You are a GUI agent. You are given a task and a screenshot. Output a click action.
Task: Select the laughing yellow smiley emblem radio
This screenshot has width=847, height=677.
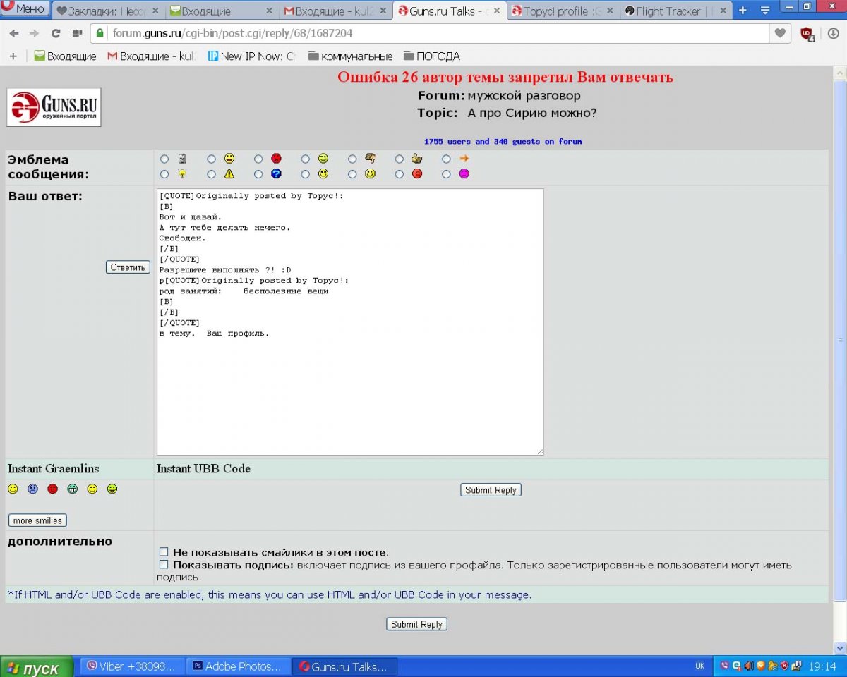(x=211, y=159)
